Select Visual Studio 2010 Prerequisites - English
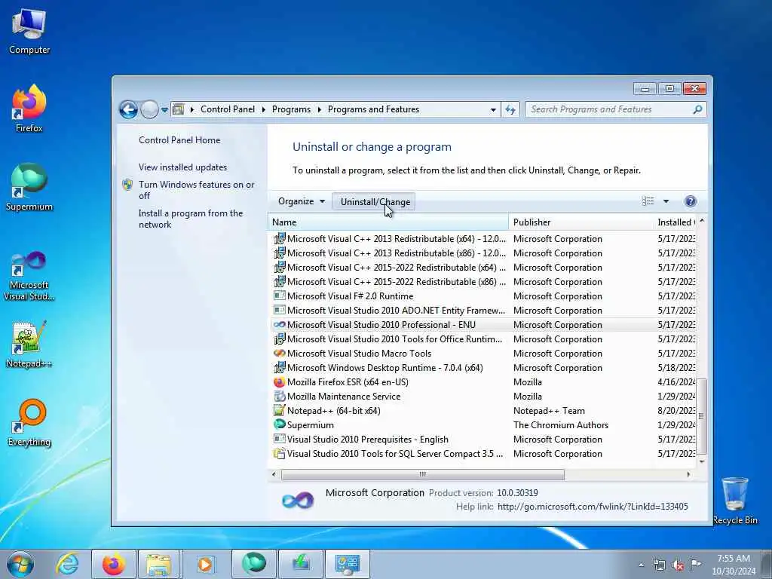Image resolution: width=772 pixels, height=579 pixels. click(482, 440)
